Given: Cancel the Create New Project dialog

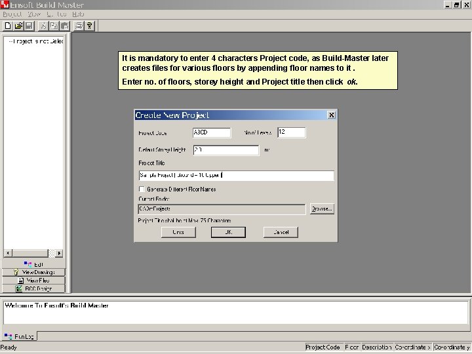Looking at the screenshot, I should click(x=281, y=232).
